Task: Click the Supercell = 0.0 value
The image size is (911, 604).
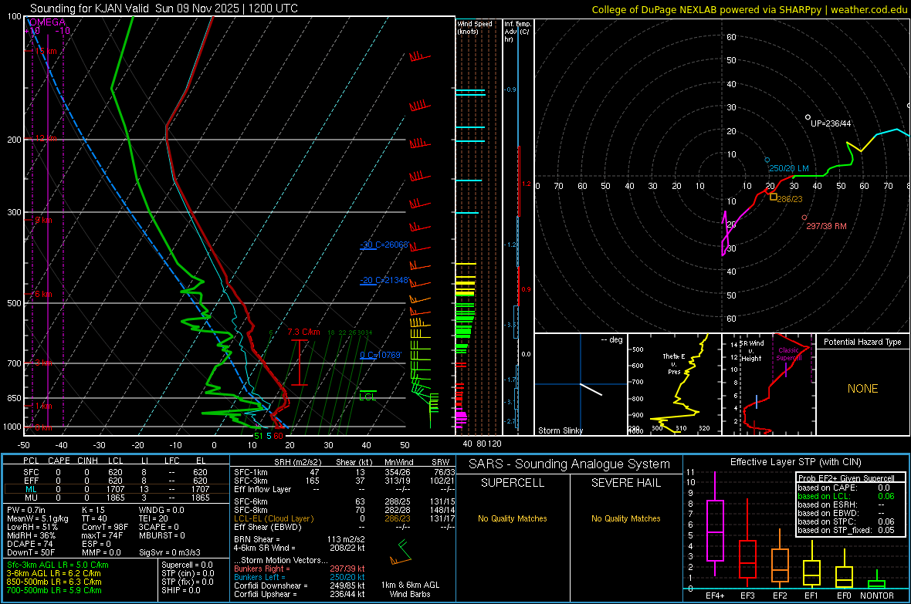Action: coord(187,565)
